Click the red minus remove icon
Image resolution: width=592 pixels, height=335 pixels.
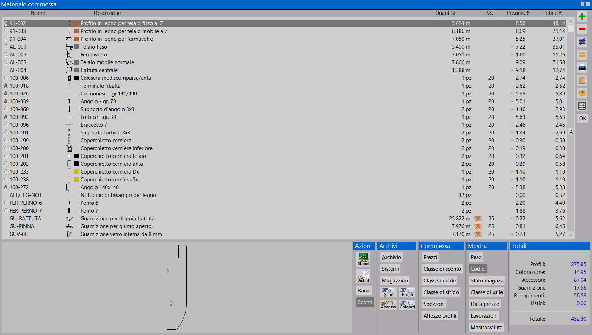(x=582, y=29)
